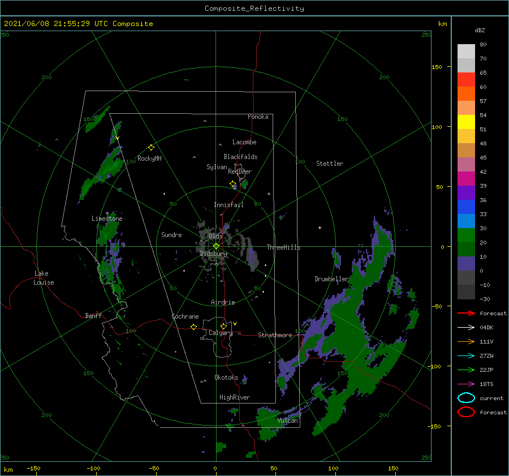Click the Okotoks town label
This screenshot has width=509, height=476.
[226, 378]
